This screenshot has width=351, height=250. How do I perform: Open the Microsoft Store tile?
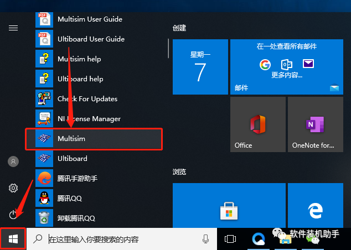click(229, 205)
